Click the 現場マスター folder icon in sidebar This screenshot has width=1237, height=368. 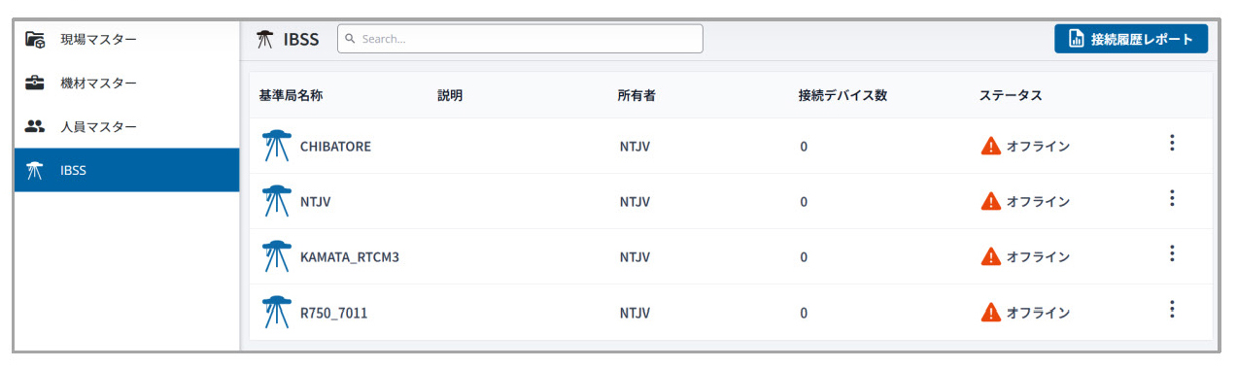(x=36, y=40)
